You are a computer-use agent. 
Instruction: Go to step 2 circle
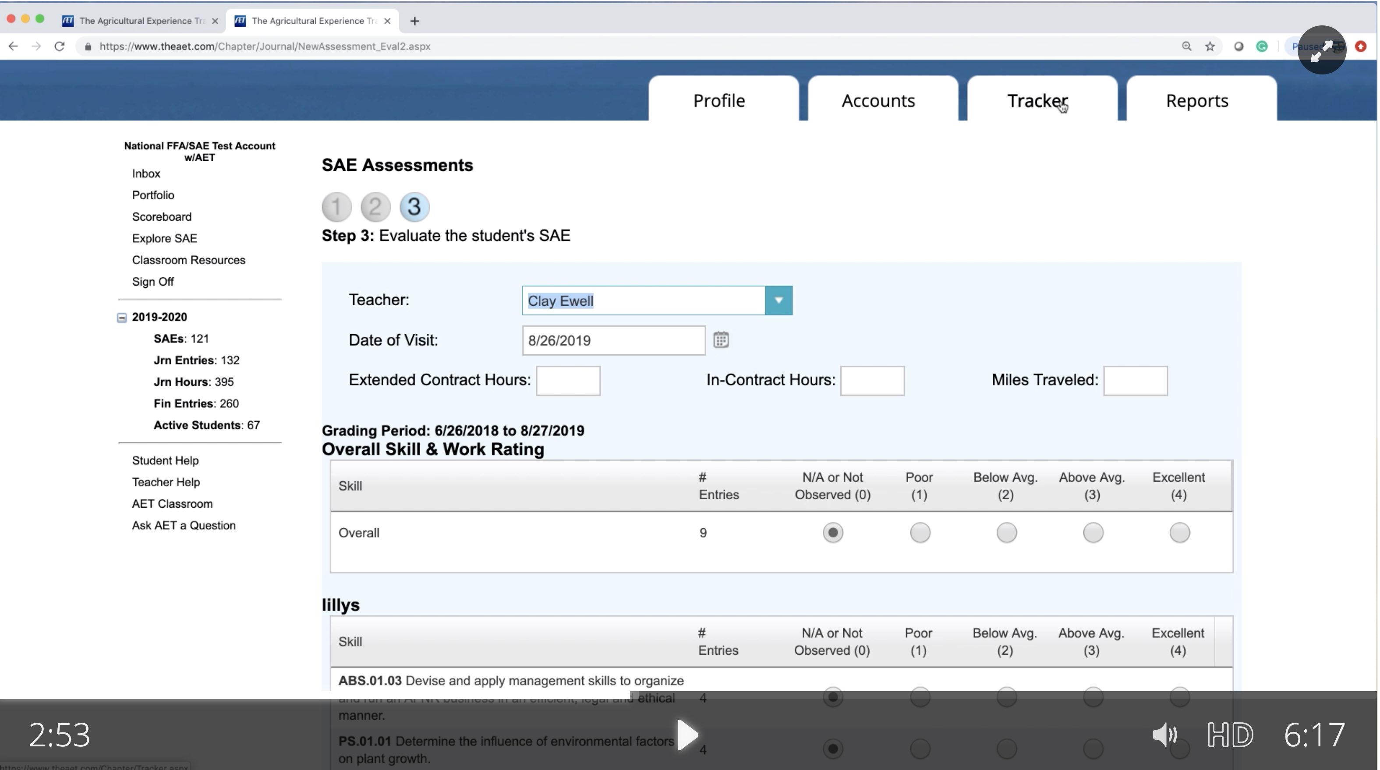tap(375, 207)
